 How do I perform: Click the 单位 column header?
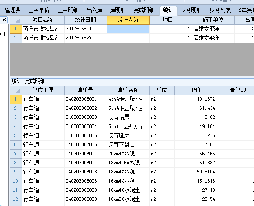tap(162, 90)
